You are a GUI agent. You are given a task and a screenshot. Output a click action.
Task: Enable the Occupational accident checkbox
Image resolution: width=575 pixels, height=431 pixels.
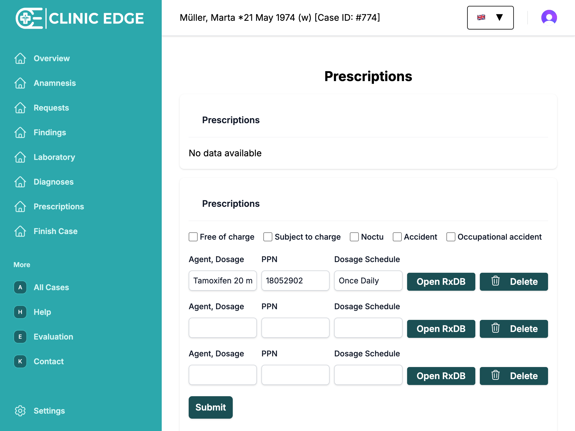[x=450, y=237]
